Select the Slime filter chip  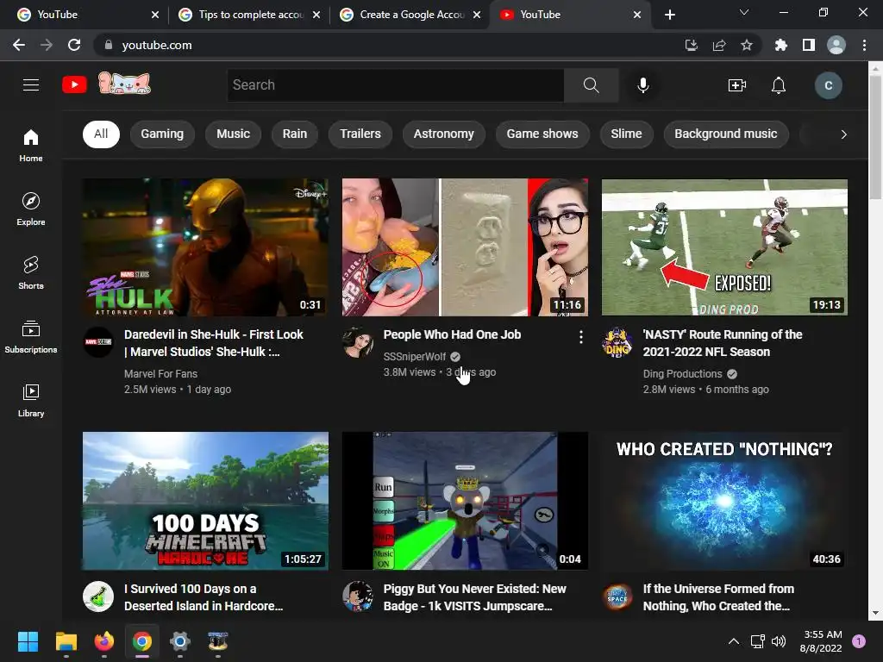coord(626,134)
